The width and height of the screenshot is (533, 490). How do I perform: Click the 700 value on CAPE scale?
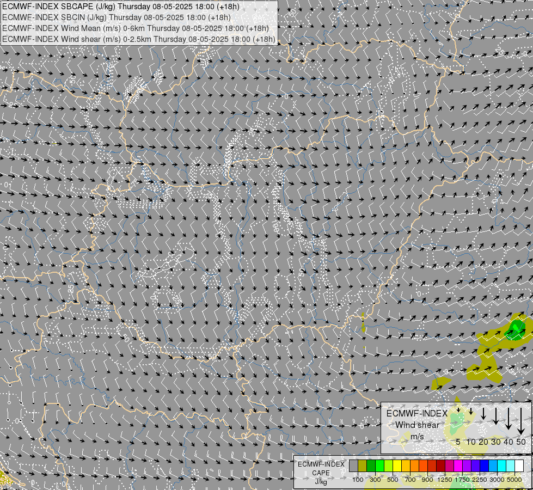(411, 480)
